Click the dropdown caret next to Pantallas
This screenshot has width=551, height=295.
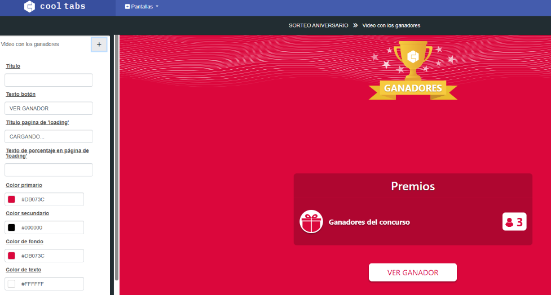pyautogui.click(x=157, y=6)
